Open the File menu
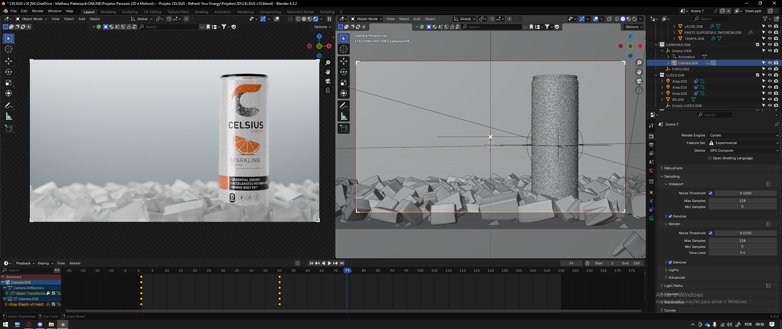The height and width of the screenshot is (329, 782). (13, 11)
